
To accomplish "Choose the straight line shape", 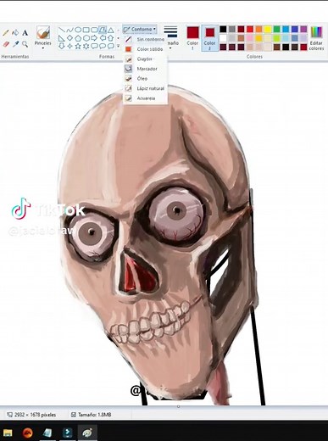I will pyautogui.click(x=62, y=30).
